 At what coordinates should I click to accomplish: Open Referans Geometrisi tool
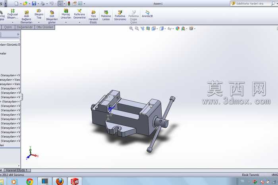pyautogui.click(x=79, y=14)
